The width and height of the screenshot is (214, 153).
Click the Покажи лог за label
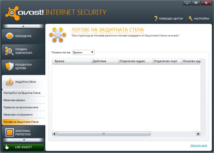pos(61,53)
